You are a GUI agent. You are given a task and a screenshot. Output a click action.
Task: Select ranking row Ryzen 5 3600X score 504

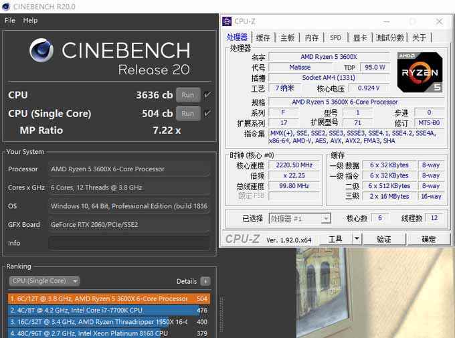tap(109, 299)
